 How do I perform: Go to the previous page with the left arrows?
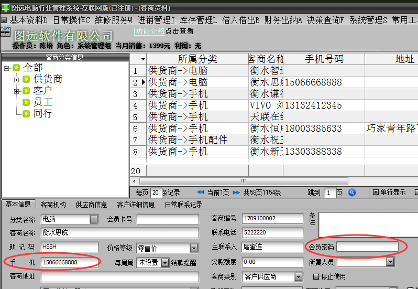click(201, 192)
